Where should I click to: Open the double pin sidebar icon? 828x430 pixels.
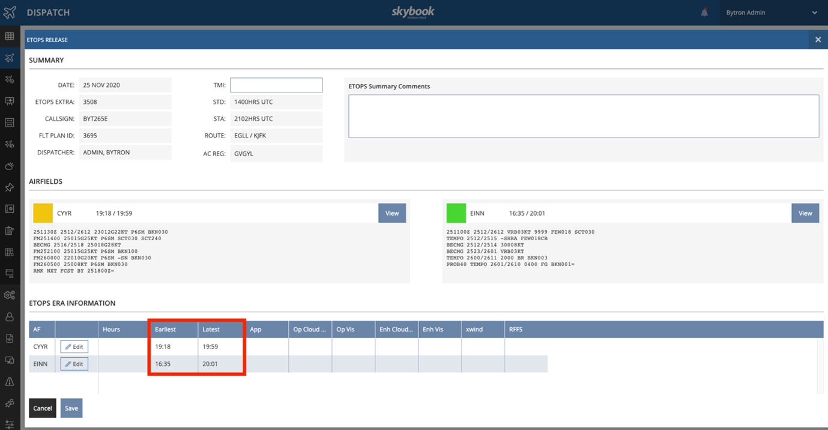tap(10, 404)
